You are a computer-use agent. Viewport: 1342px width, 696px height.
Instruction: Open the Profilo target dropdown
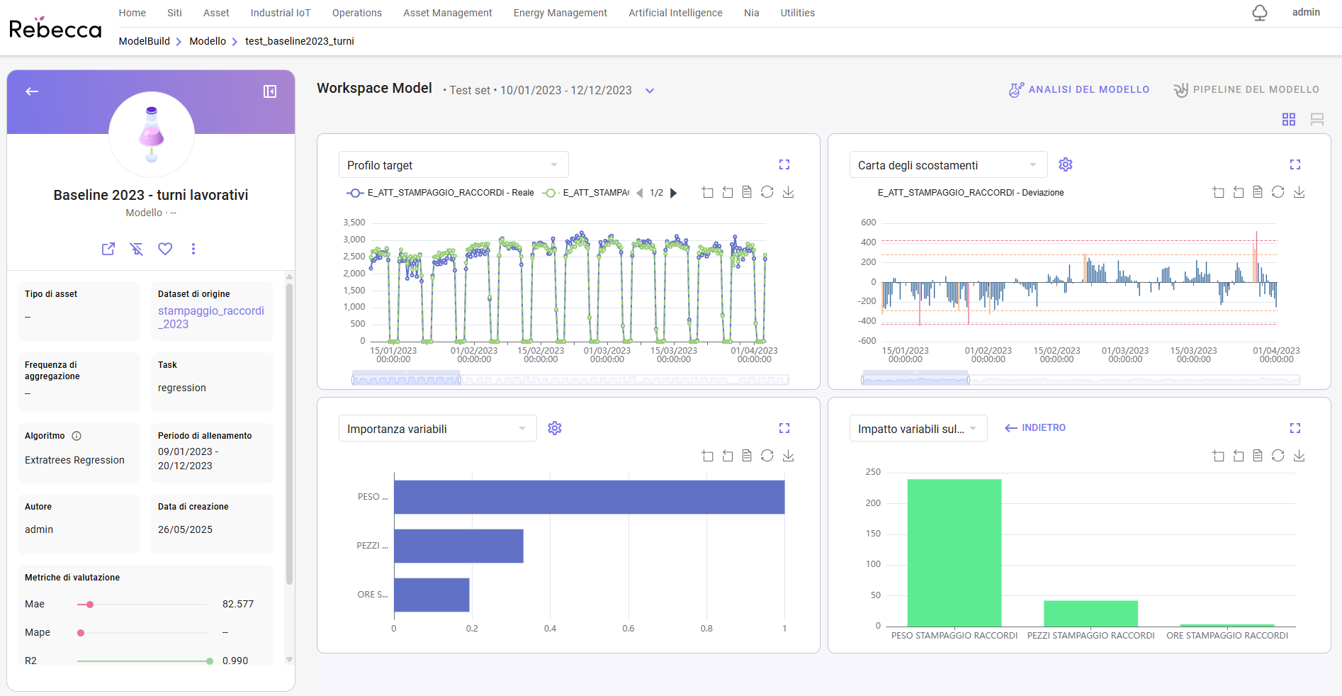(453, 165)
